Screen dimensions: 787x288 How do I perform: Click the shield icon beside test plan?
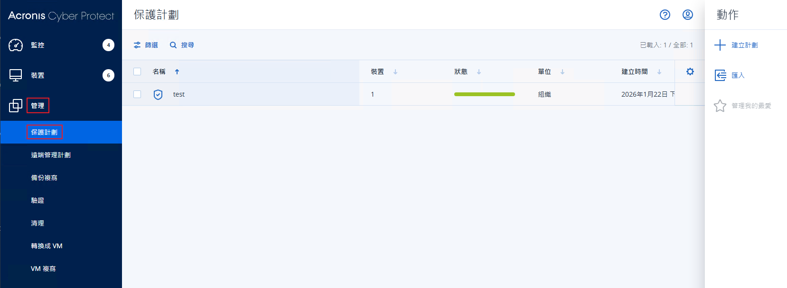(x=158, y=94)
